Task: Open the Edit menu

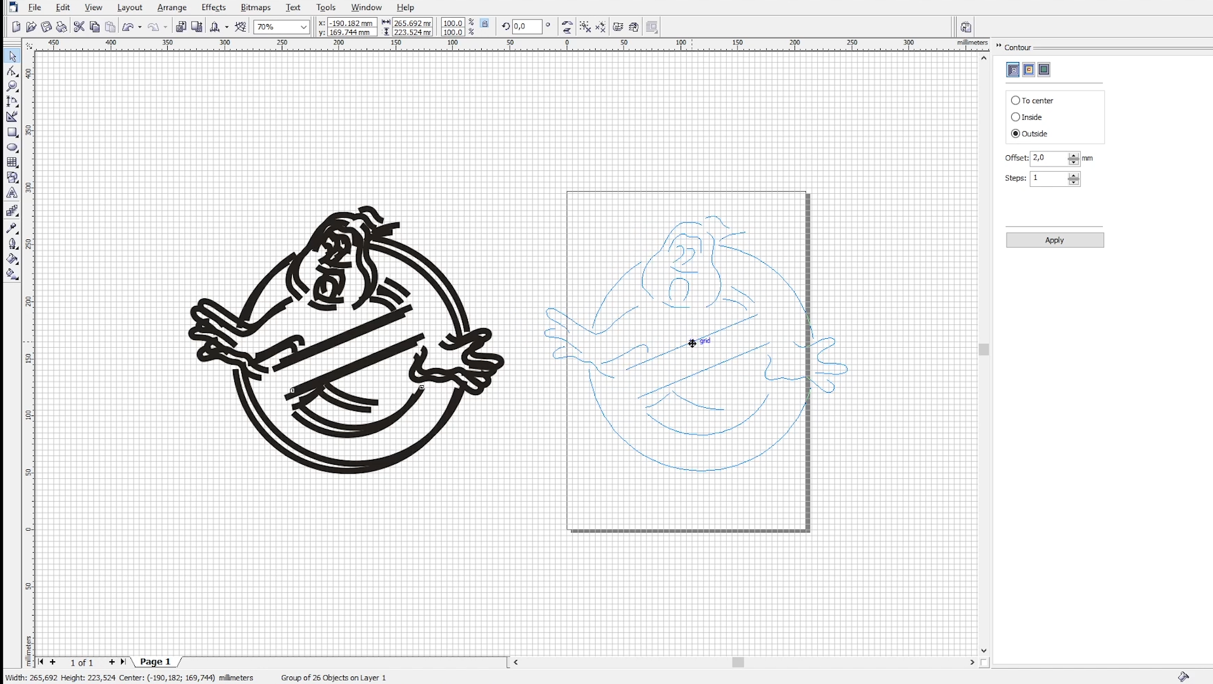Action: (63, 7)
